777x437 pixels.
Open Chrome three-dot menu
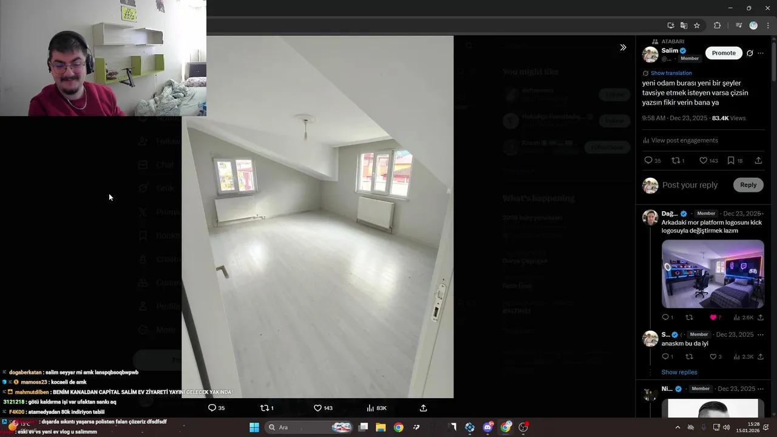768,25
